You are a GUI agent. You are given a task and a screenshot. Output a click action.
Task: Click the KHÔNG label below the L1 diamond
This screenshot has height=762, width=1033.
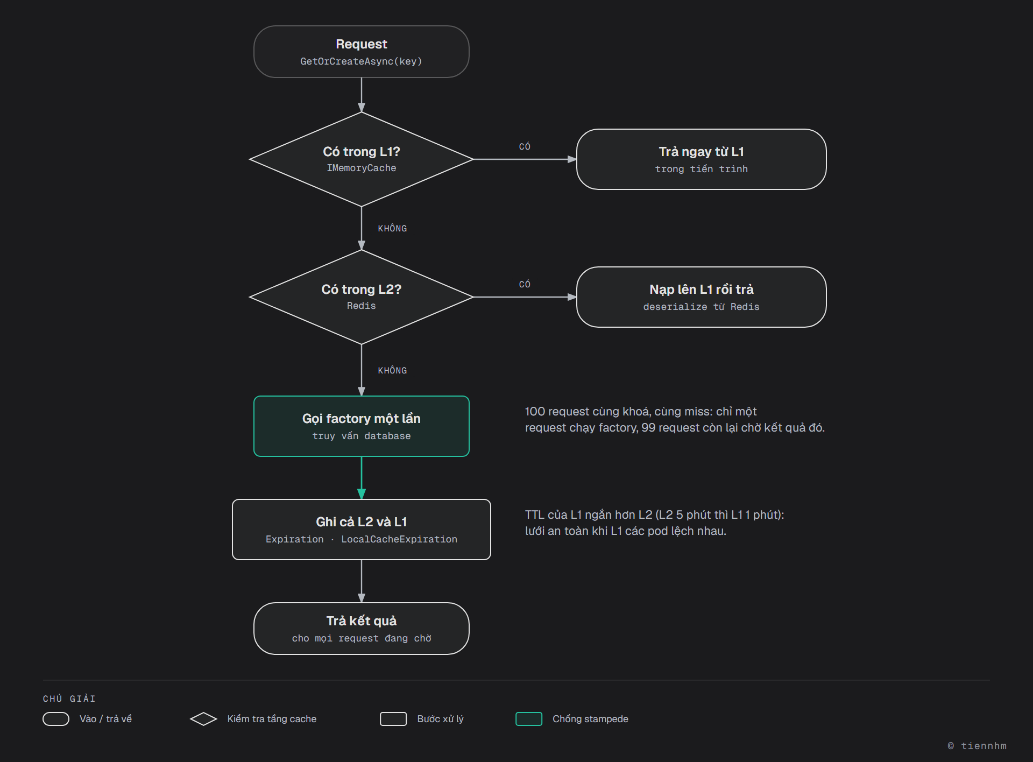click(x=392, y=228)
